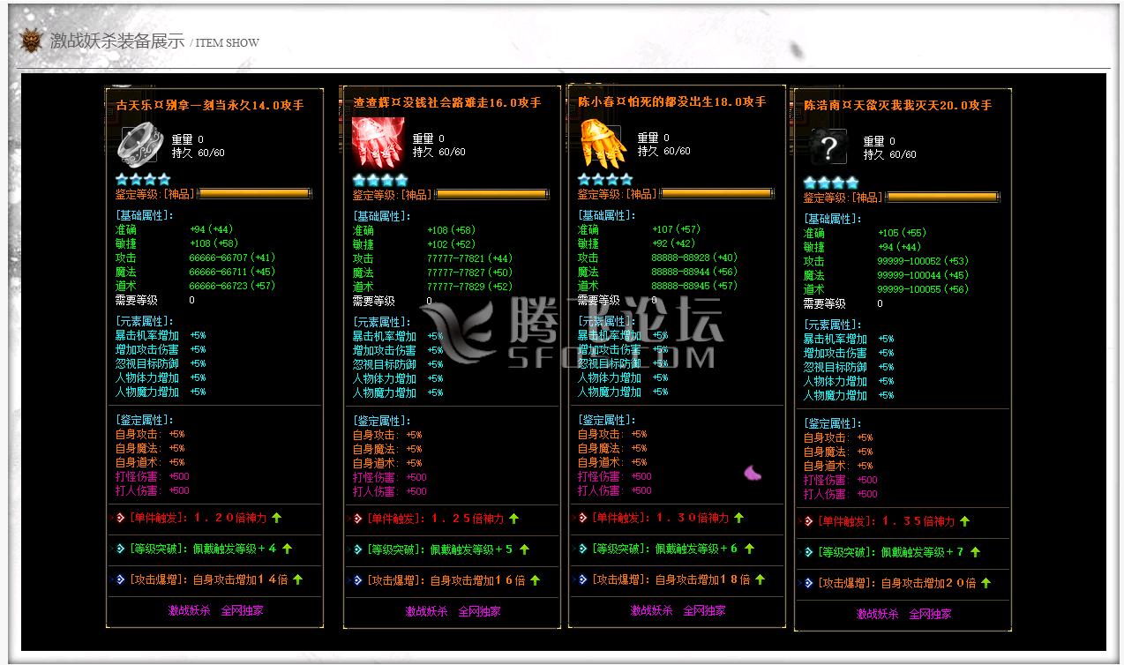Screen dimensions: 1124x665
Task: Click the green arrow after 自身攻击增加18倍
Action: click(760, 579)
